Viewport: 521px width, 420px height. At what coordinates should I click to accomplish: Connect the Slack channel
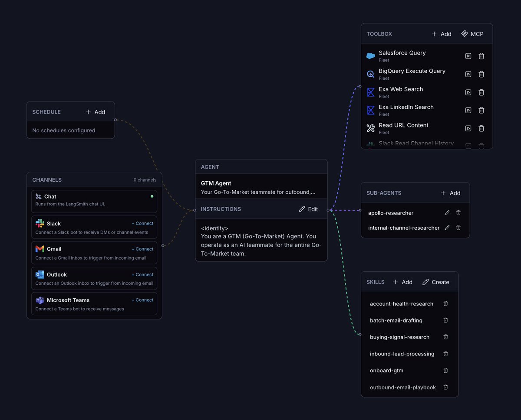coord(142,224)
